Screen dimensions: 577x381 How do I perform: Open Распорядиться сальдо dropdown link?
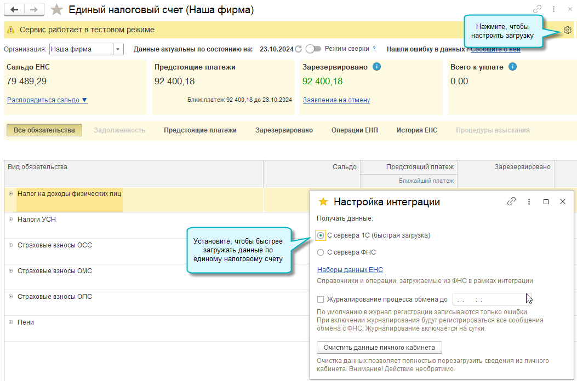(x=47, y=100)
